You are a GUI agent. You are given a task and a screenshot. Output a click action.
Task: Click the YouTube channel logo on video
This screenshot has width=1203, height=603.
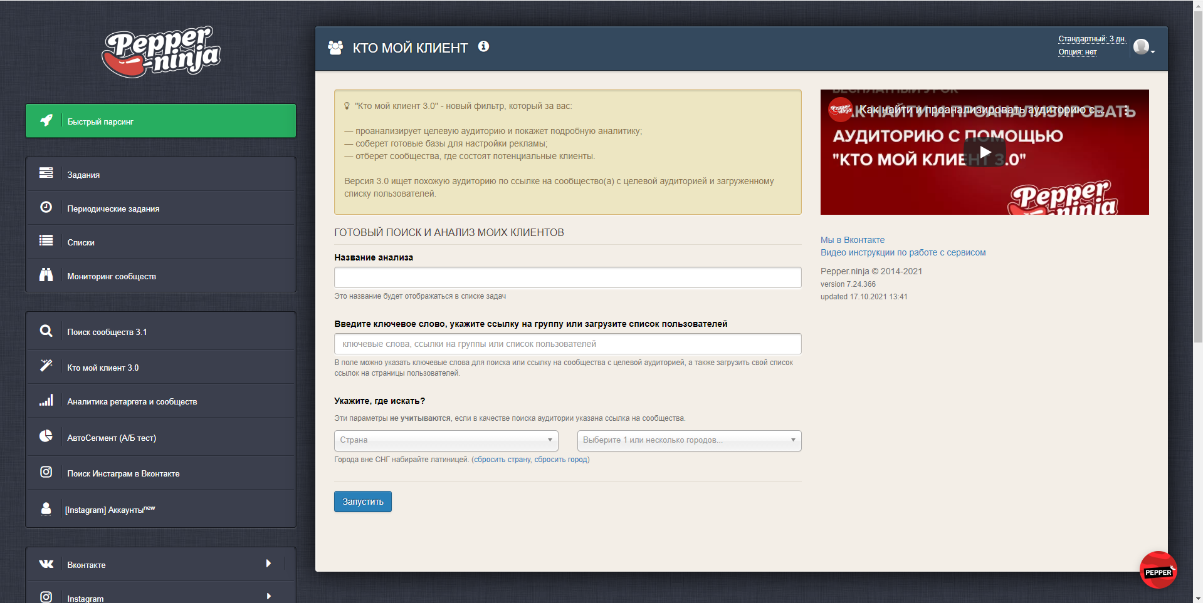(x=841, y=110)
